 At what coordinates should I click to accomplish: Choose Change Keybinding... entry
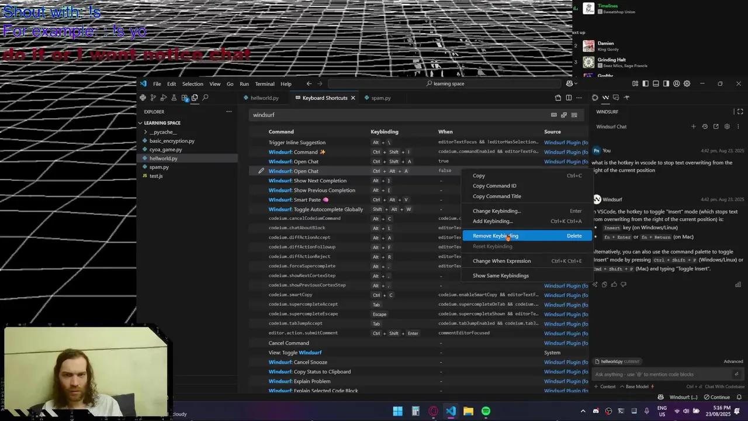click(x=527, y=211)
